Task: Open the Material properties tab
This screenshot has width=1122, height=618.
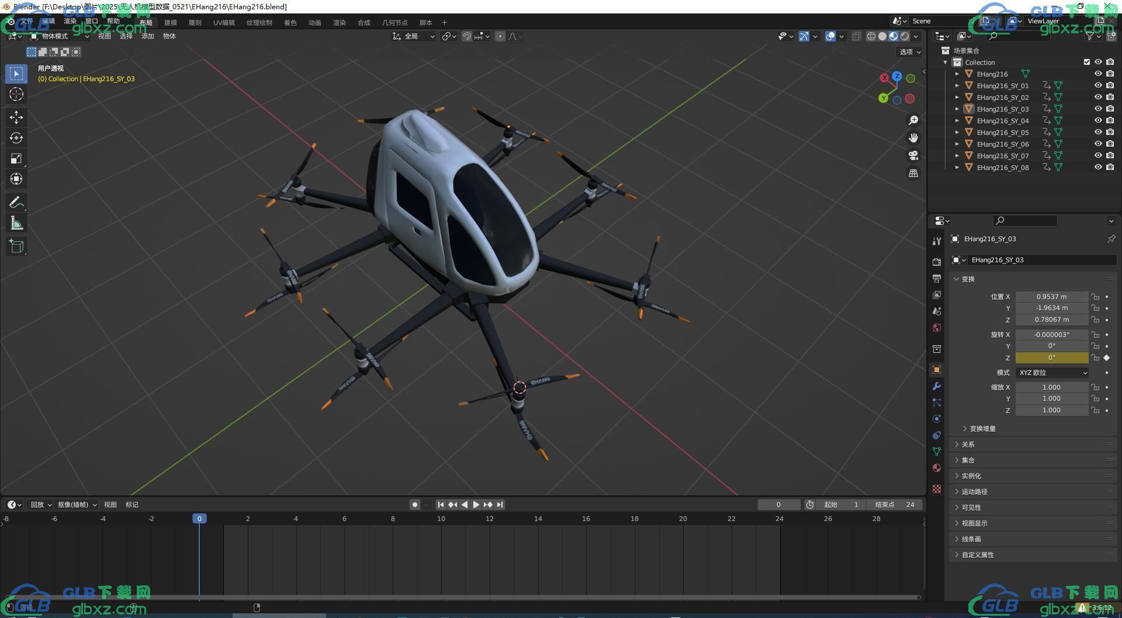Action: click(x=937, y=468)
